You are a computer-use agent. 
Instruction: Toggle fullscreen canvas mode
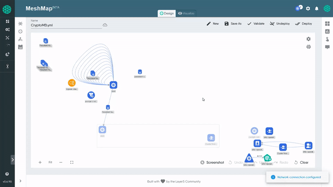point(72,162)
